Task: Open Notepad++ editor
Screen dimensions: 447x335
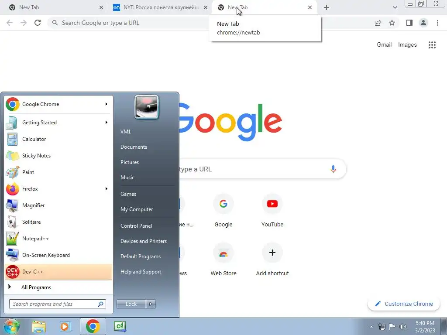Action: point(58,239)
